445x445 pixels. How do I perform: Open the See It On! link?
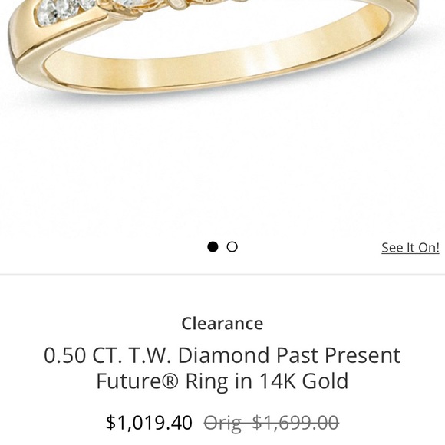pos(410,248)
